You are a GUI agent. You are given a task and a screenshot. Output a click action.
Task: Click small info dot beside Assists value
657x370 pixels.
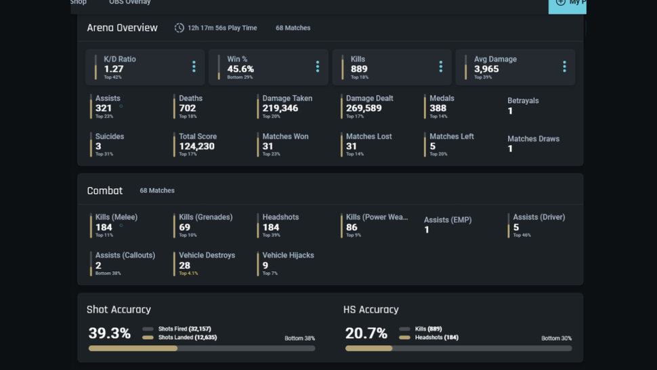[121, 106]
